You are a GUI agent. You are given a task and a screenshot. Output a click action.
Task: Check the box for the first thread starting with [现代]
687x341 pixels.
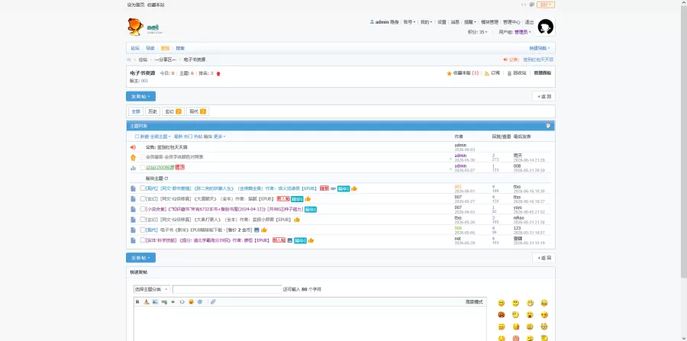(x=143, y=188)
